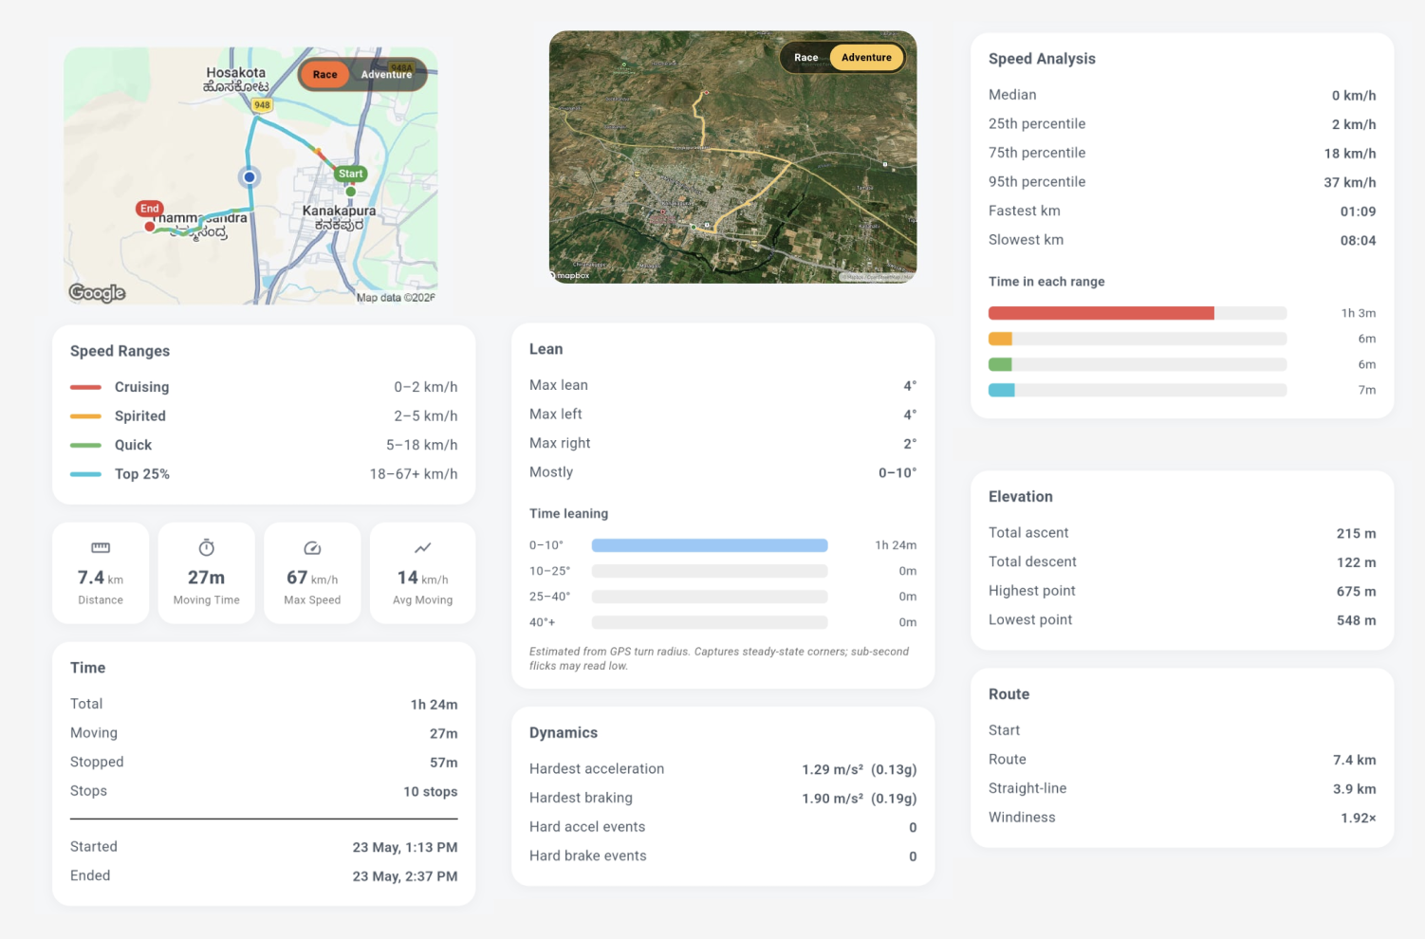Click the Mostly 0–10° value

(898, 473)
